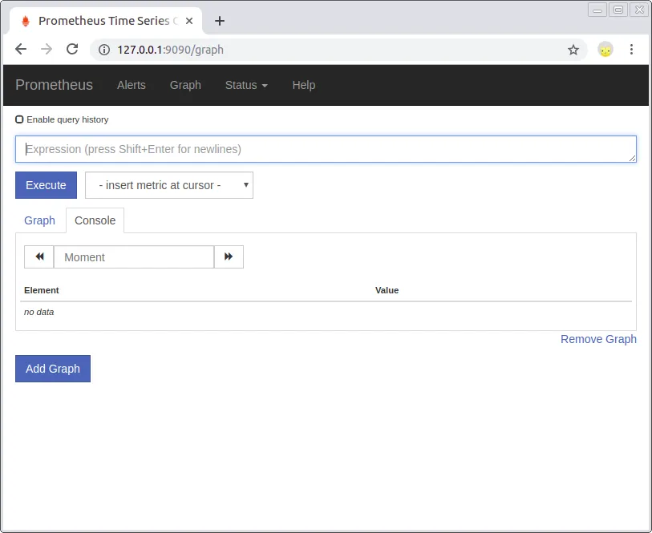Click the Execute button
Image resolution: width=652 pixels, height=533 pixels.
tap(47, 185)
